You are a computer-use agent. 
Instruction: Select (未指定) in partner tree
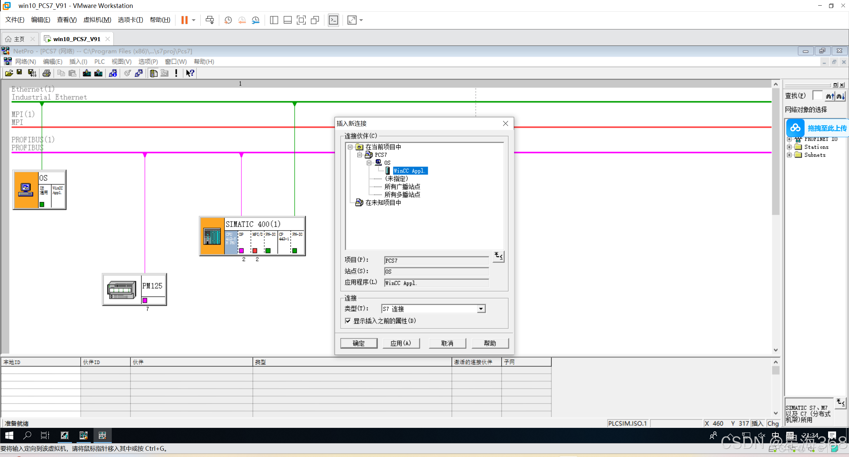(396, 179)
